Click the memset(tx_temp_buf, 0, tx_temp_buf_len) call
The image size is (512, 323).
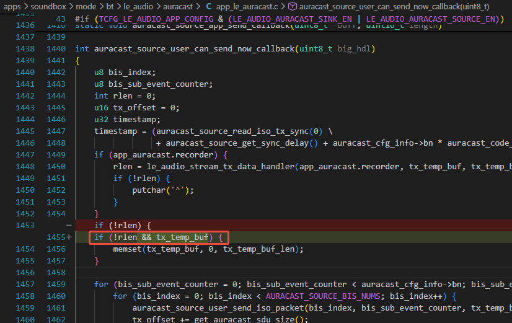pyautogui.click(x=208, y=249)
